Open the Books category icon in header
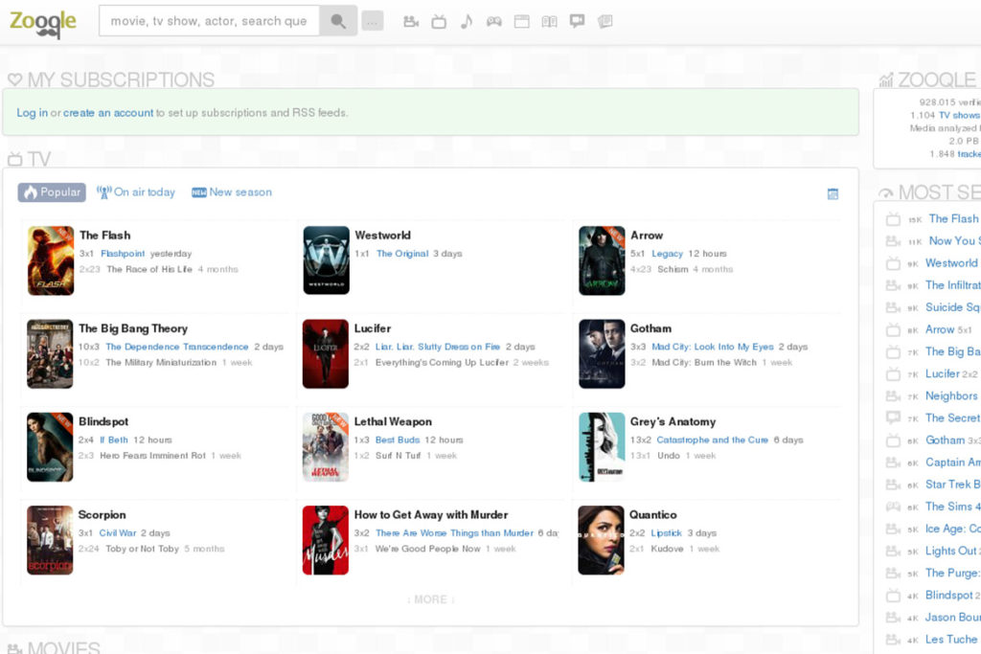The height and width of the screenshot is (654, 981). (549, 22)
